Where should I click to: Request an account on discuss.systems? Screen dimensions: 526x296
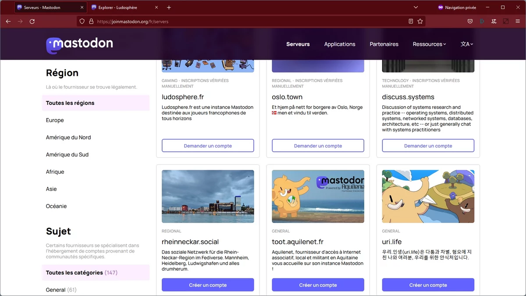(428, 146)
